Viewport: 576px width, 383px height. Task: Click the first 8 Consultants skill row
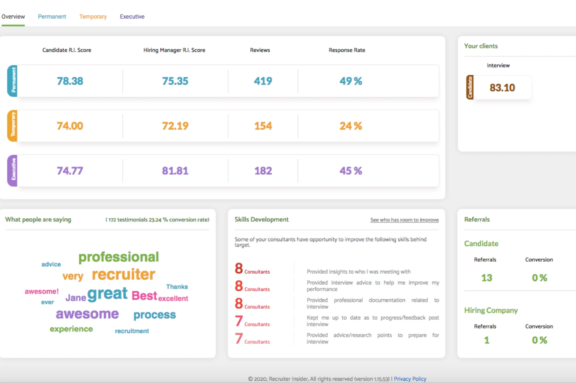[337, 269]
